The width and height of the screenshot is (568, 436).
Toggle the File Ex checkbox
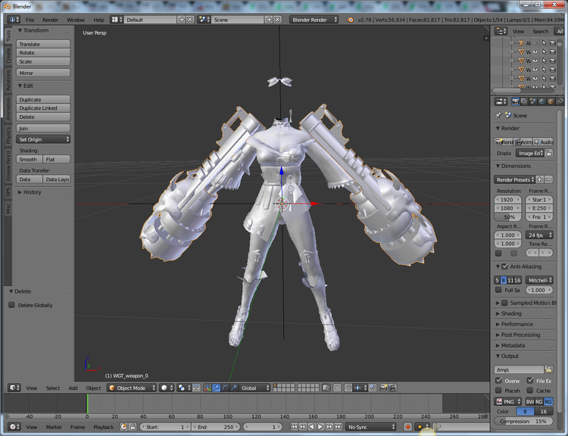(x=530, y=381)
